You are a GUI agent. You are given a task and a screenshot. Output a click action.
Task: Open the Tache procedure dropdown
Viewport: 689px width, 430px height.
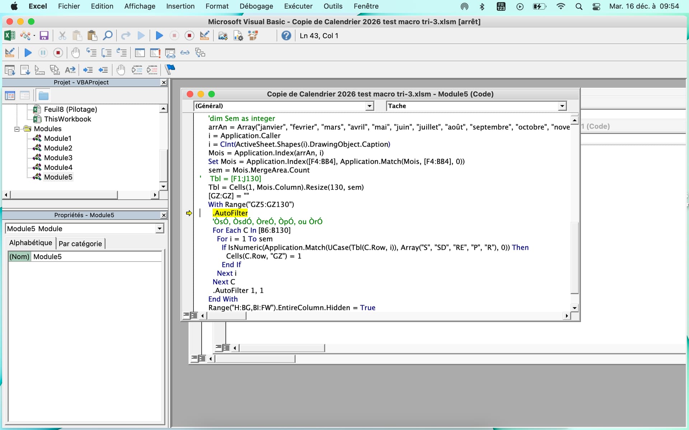562,106
